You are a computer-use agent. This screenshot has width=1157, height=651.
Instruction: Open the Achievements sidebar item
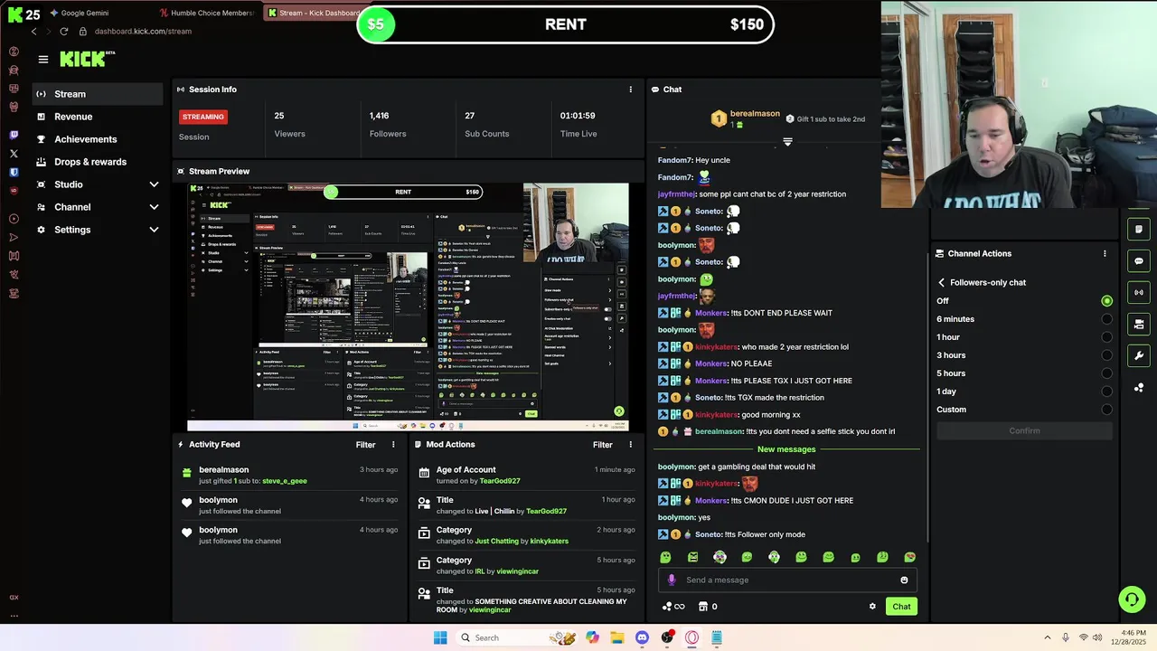click(98, 139)
